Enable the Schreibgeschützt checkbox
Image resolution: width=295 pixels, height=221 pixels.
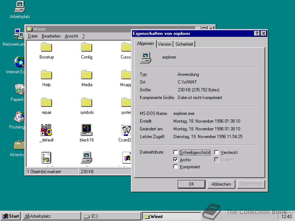[x=176, y=152]
